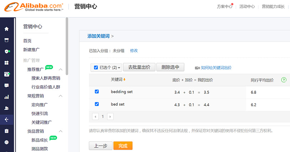This screenshot has height=152, width=290.
Task: Click the clipboard orders sidebar icon
Action: coord(6,131)
